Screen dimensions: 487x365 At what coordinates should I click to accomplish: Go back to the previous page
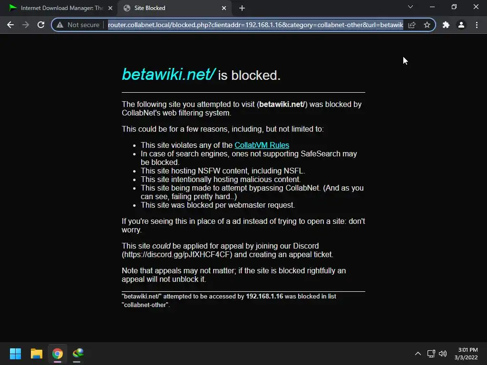point(10,25)
